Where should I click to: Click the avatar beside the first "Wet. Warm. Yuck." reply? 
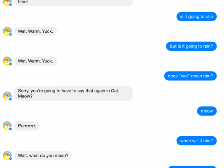pyautogui.click(x=7, y=31)
